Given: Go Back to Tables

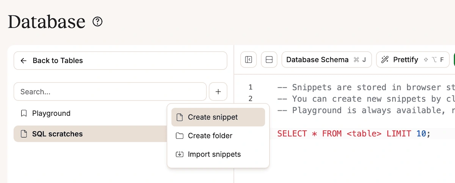Looking at the screenshot, I should [x=120, y=60].
